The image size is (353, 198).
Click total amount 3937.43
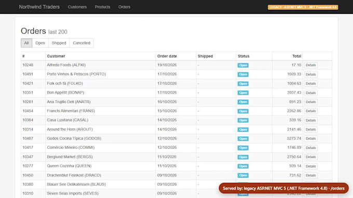click(294, 93)
